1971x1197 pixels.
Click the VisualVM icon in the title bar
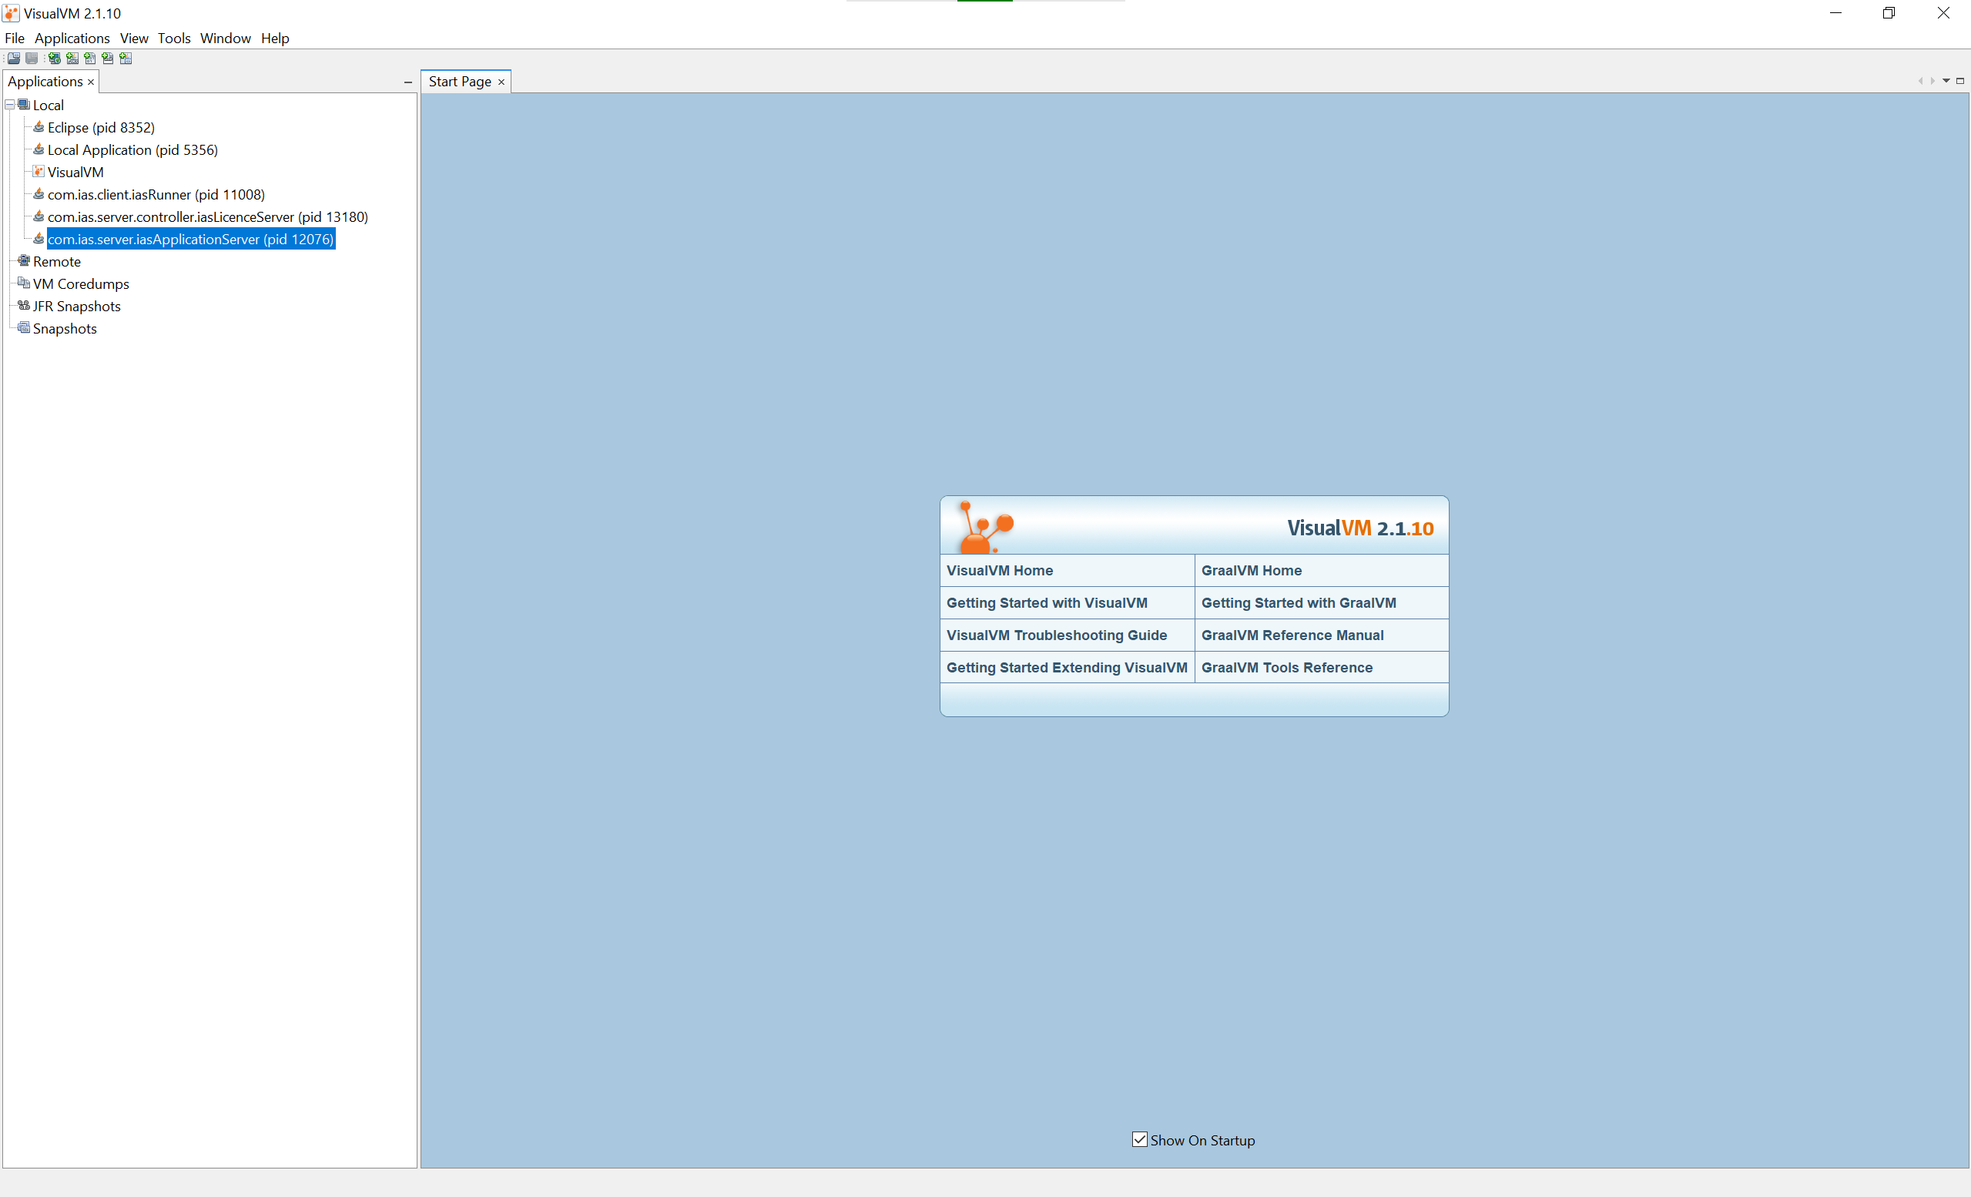click(12, 14)
